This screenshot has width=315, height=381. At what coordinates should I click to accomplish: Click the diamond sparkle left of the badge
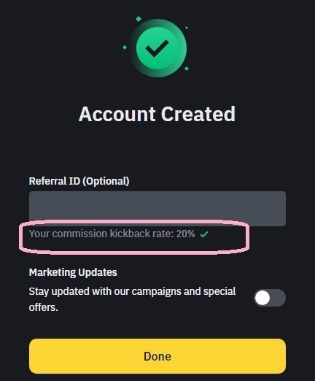click(125, 47)
